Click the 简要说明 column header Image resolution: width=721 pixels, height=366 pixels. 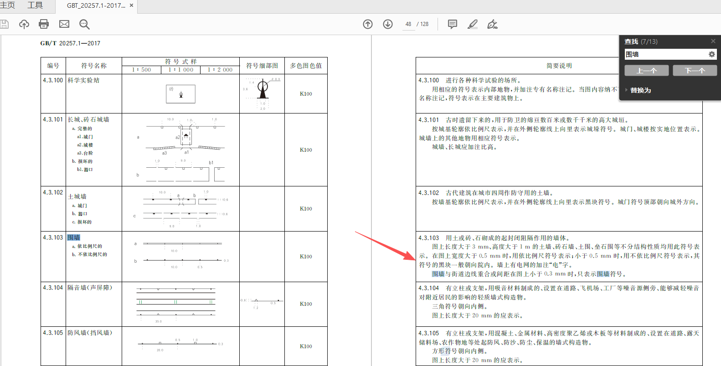(559, 66)
